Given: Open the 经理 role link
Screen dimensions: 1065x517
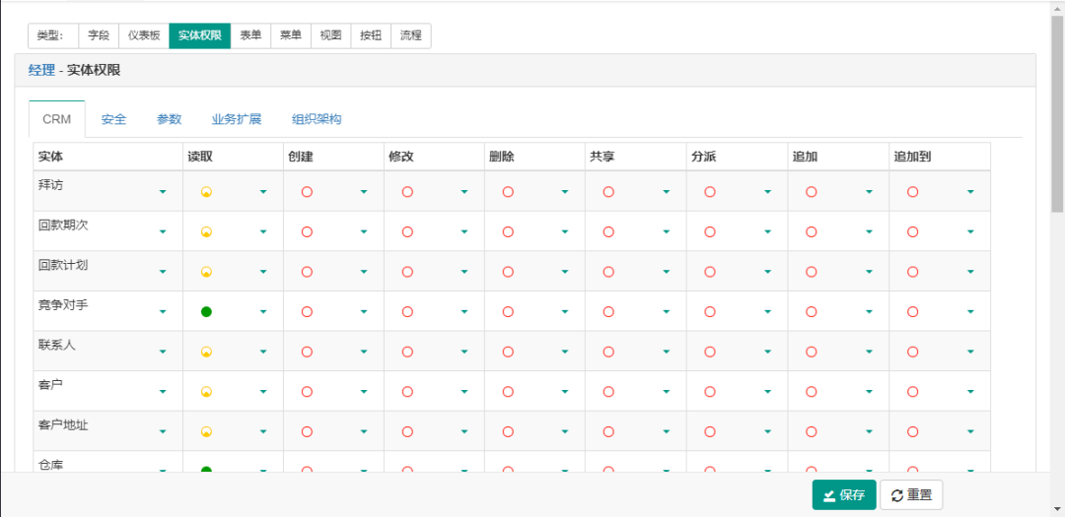Looking at the screenshot, I should 41,70.
